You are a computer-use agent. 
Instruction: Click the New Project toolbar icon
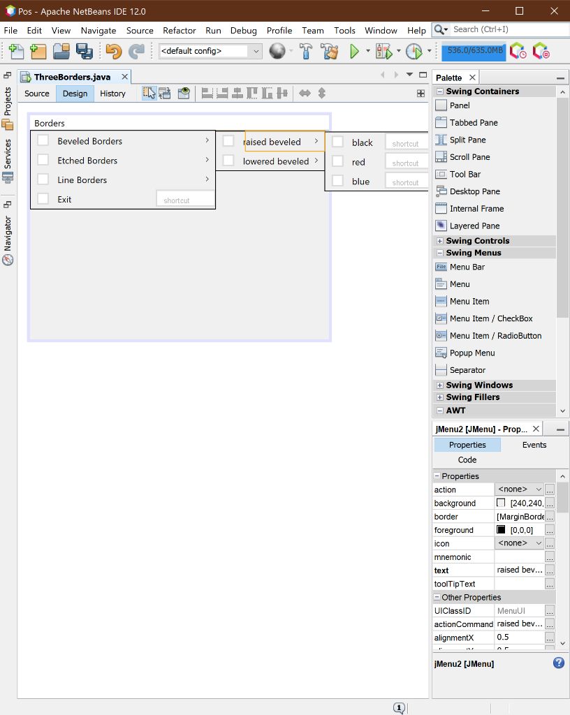[x=38, y=51]
